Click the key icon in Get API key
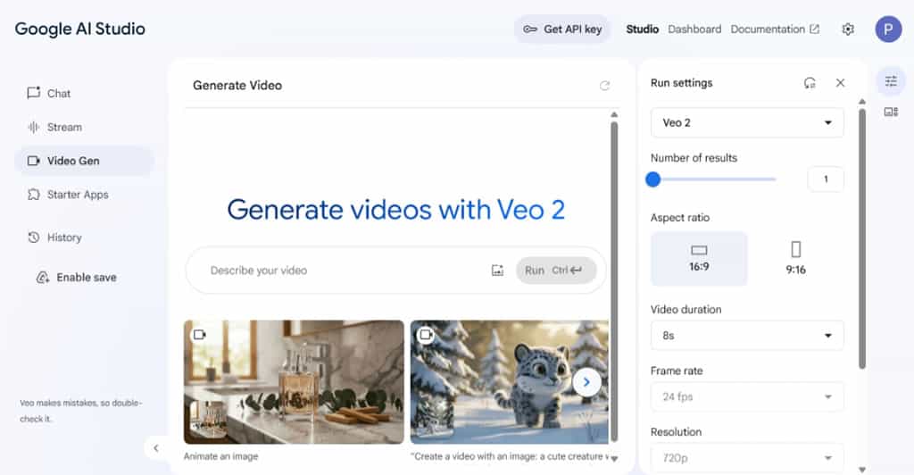 530,29
